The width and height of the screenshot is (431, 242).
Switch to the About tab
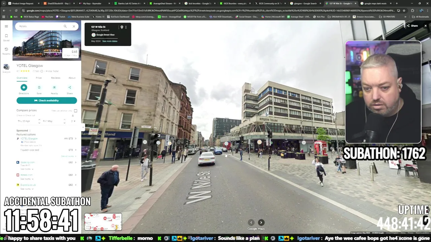point(72,78)
